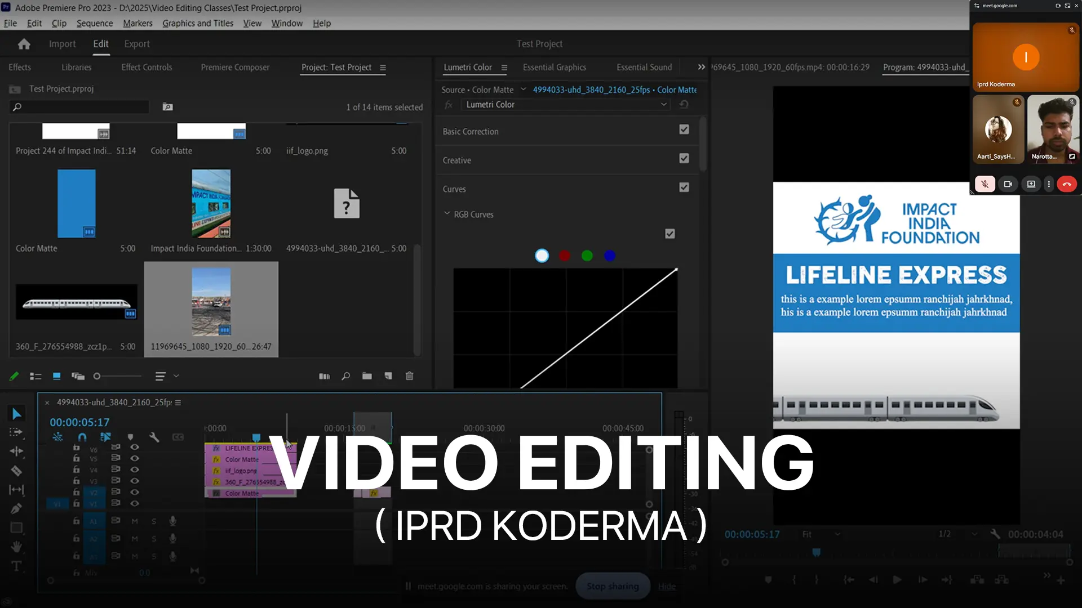
Task: Open Graphics and Titles menu
Action: 198,23
